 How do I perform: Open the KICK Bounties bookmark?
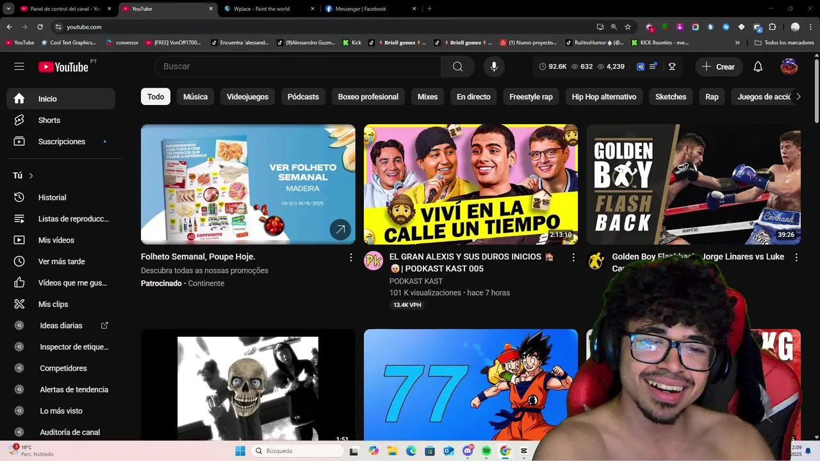(x=660, y=42)
